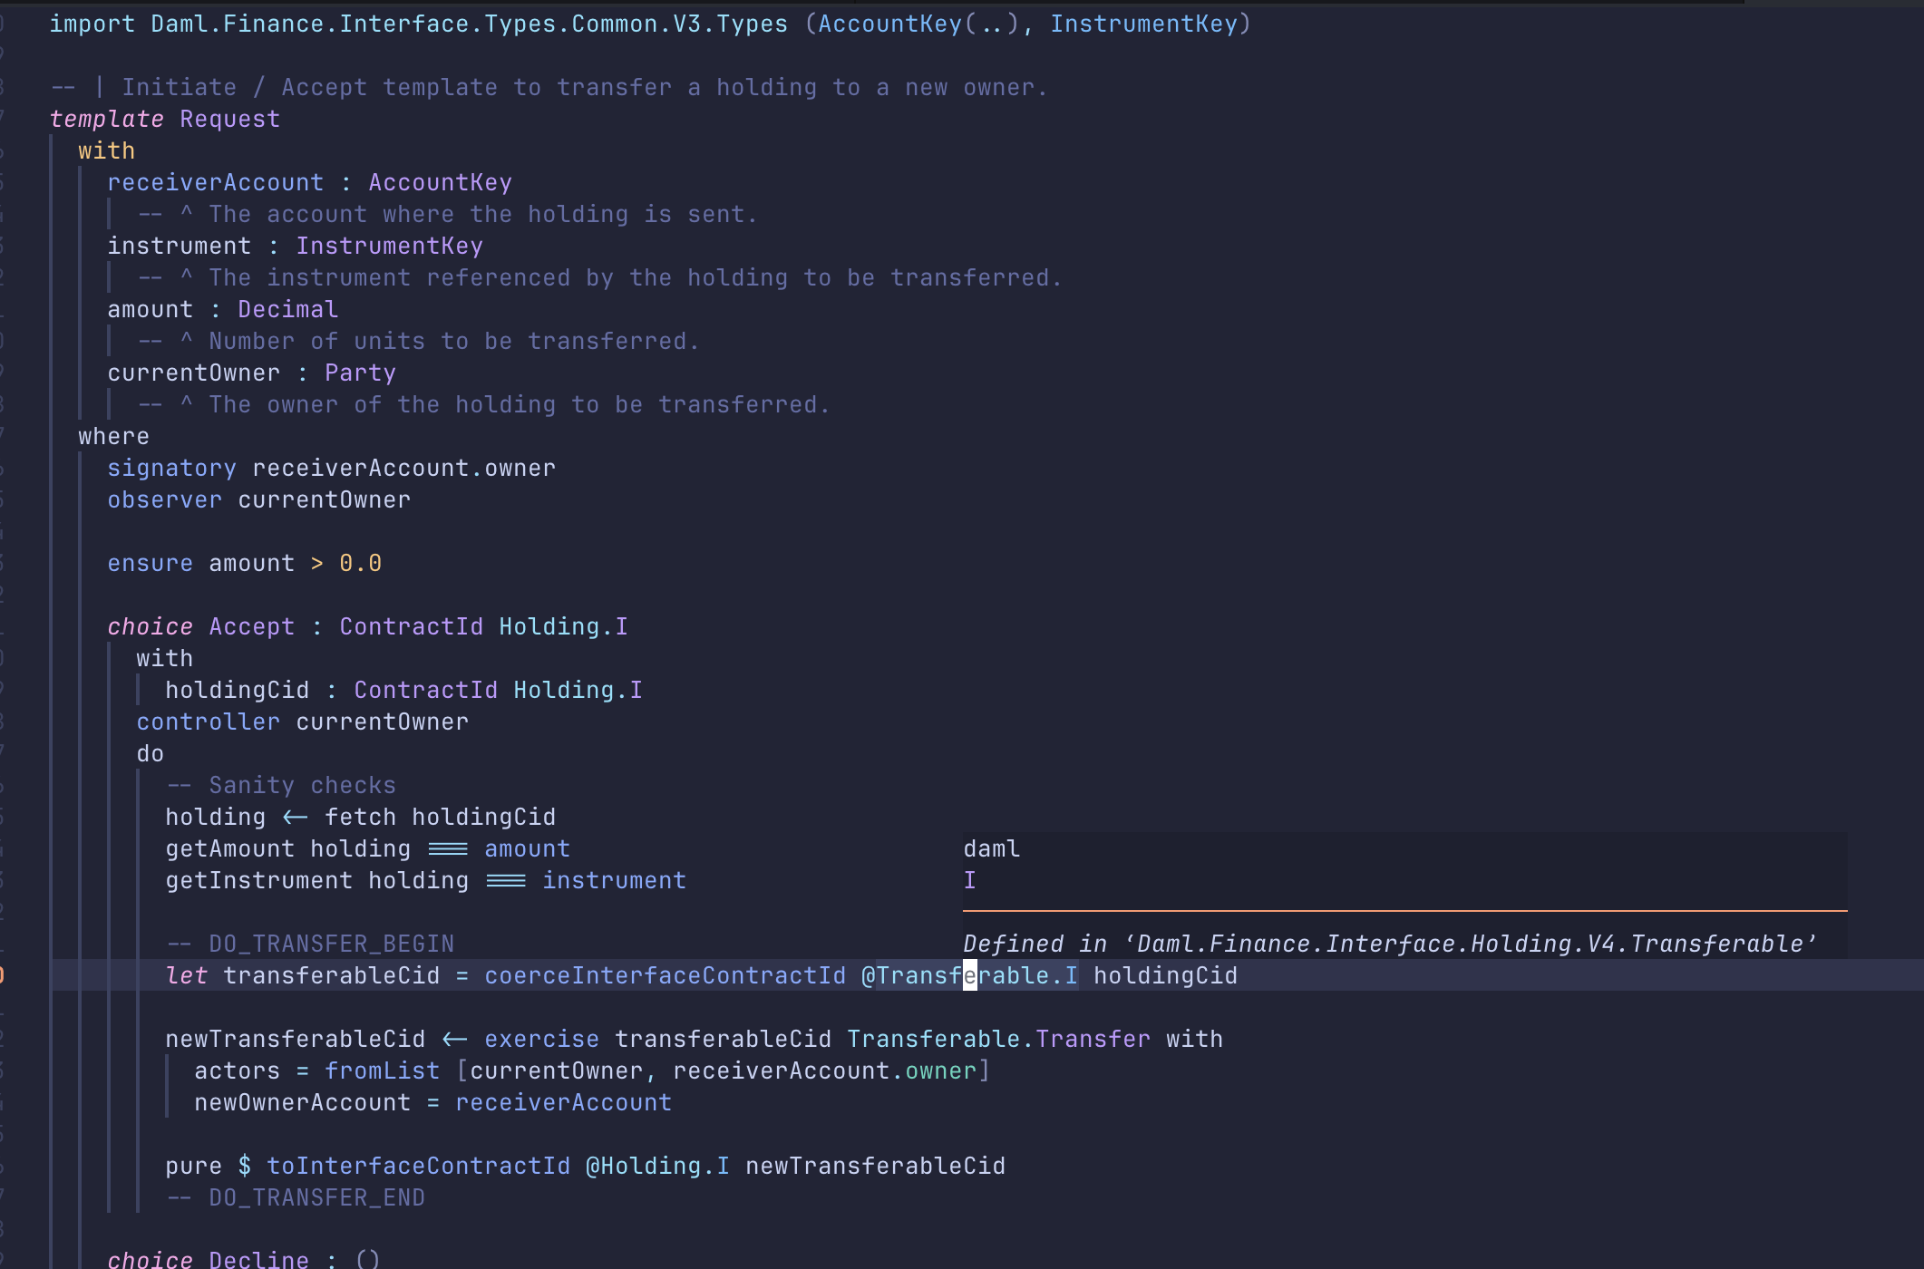Image resolution: width=1924 pixels, height=1269 pixels.
Task: Click the 'DO_TRANSFER_END' comment
Action: (316, 1197)
